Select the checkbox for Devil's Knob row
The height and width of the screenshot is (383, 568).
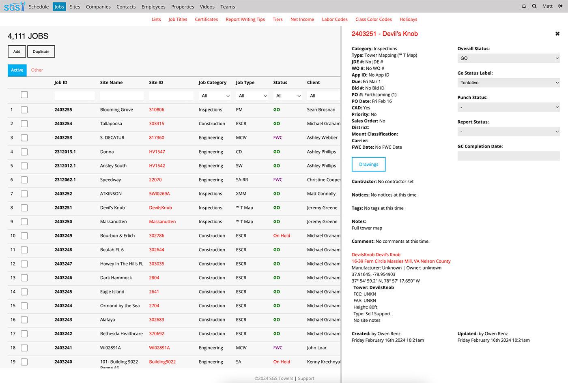click(x=24, y=208)
